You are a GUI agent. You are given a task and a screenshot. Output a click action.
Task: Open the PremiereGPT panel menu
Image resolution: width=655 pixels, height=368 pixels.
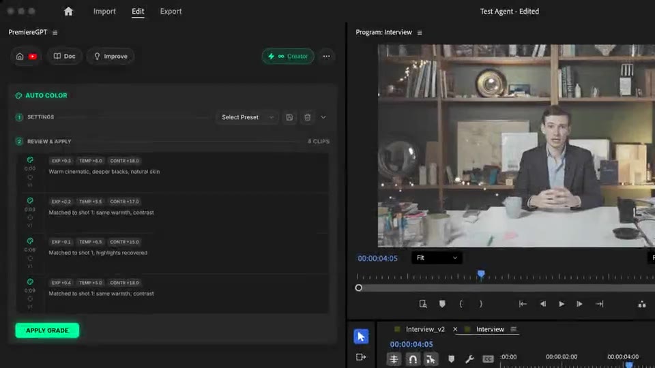[x=55, y=33]
